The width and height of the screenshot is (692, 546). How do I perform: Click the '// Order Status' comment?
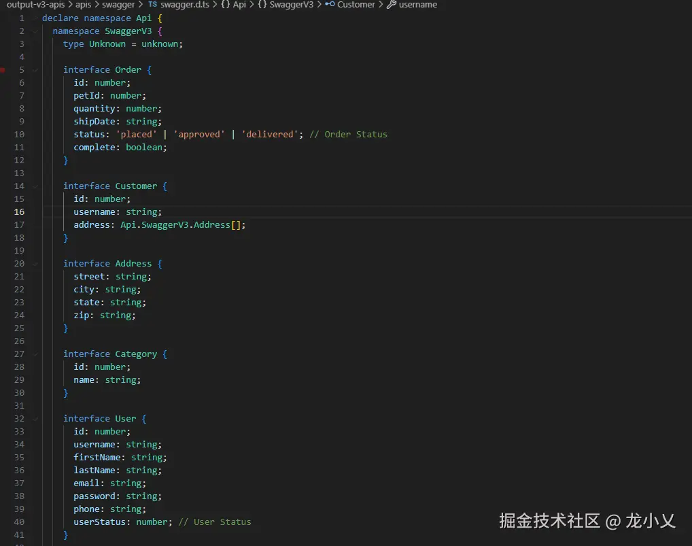coord(348,134)
